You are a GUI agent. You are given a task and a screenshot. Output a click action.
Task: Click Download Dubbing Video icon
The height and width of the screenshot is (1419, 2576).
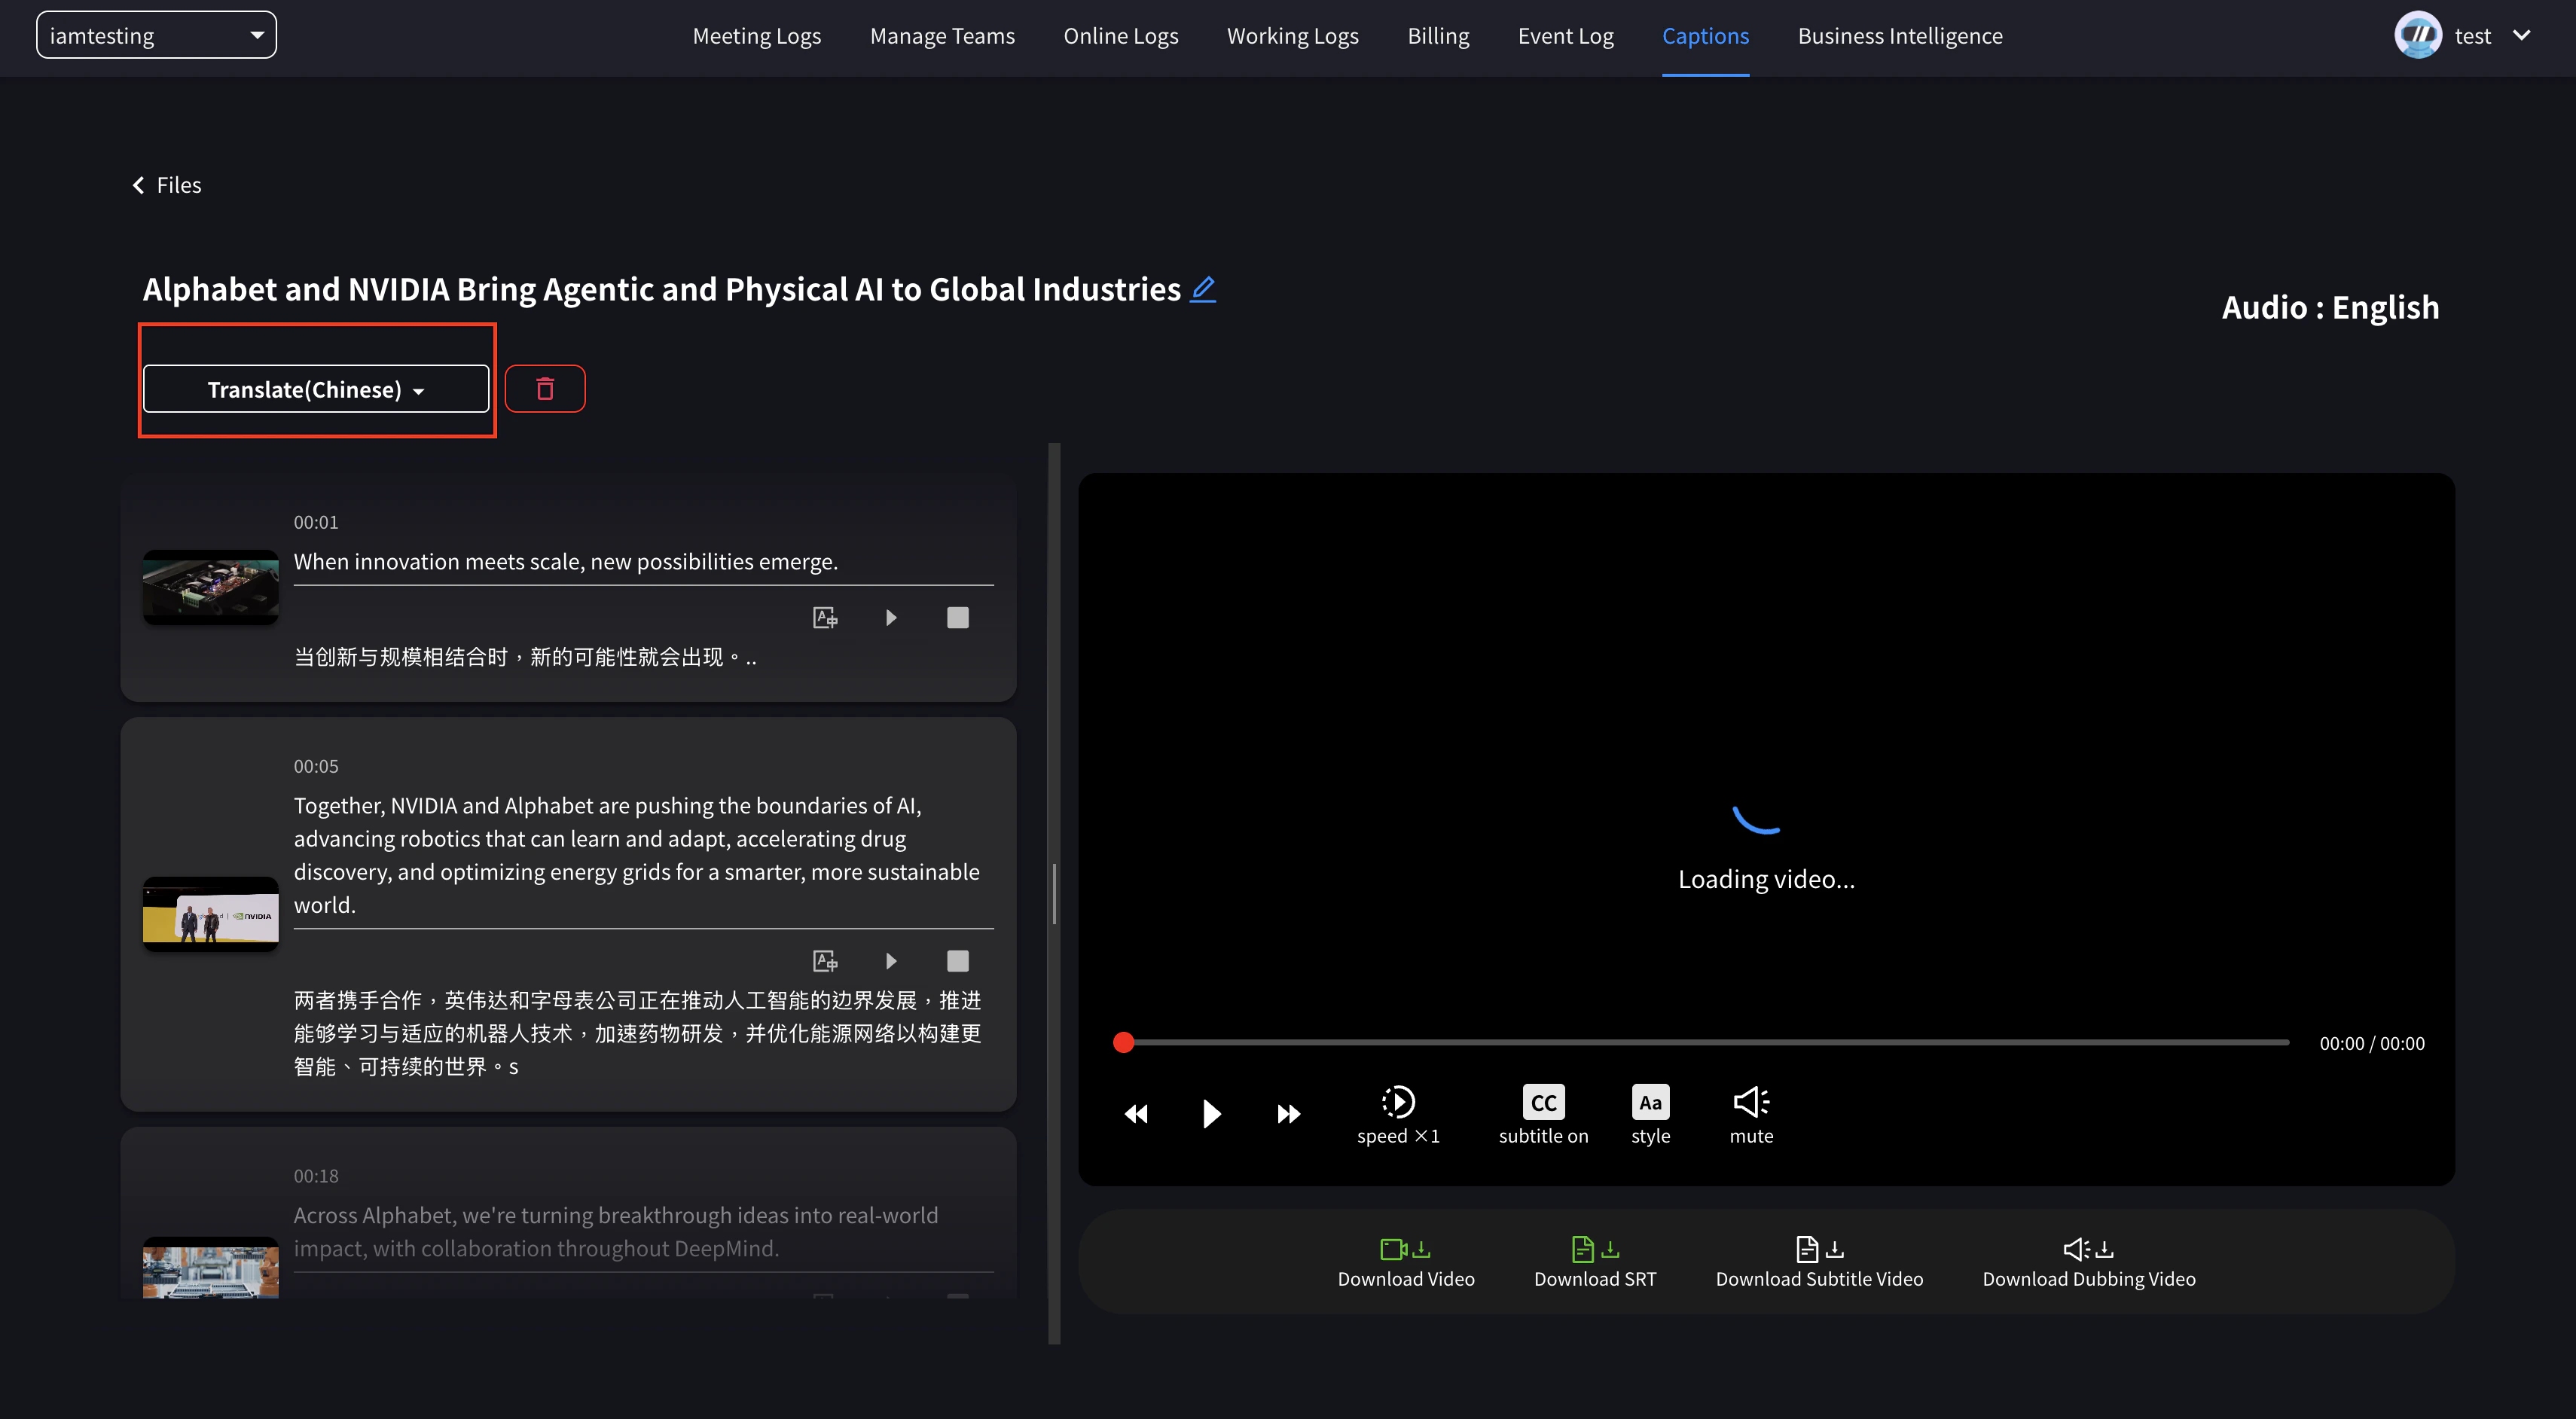(2088, 1249)
